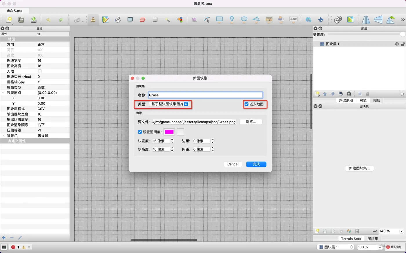Click the Redo arrow in toolbar
The height and width of the screenshot is (253, 406).
point(61,20)
